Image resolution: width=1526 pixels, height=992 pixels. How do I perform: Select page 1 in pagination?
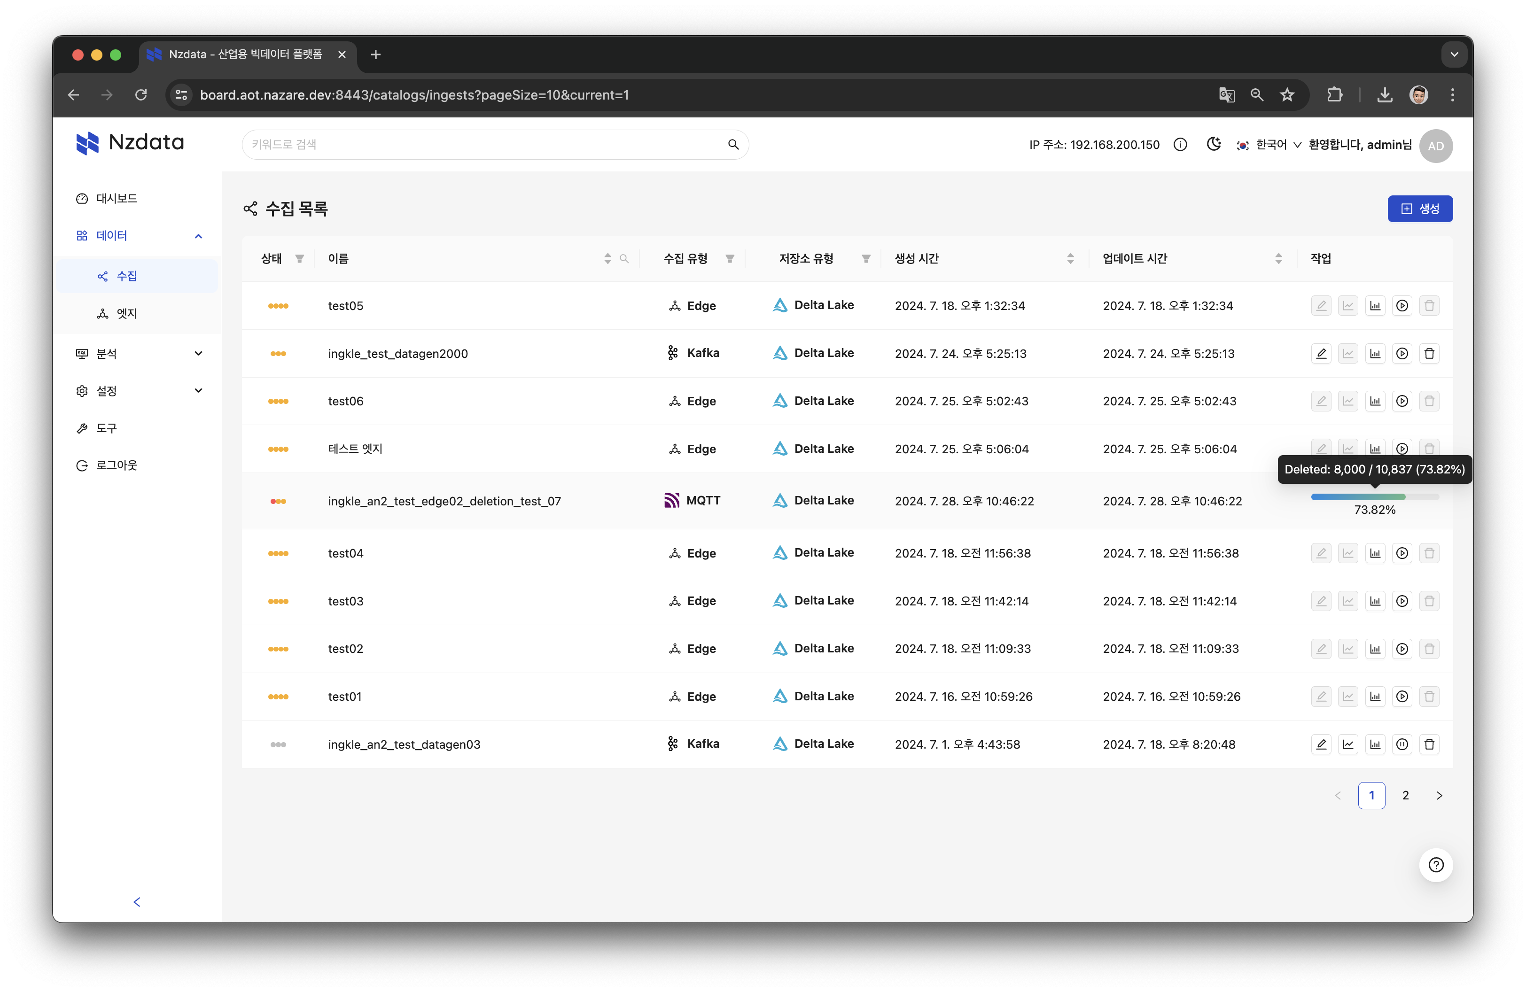1371,795
